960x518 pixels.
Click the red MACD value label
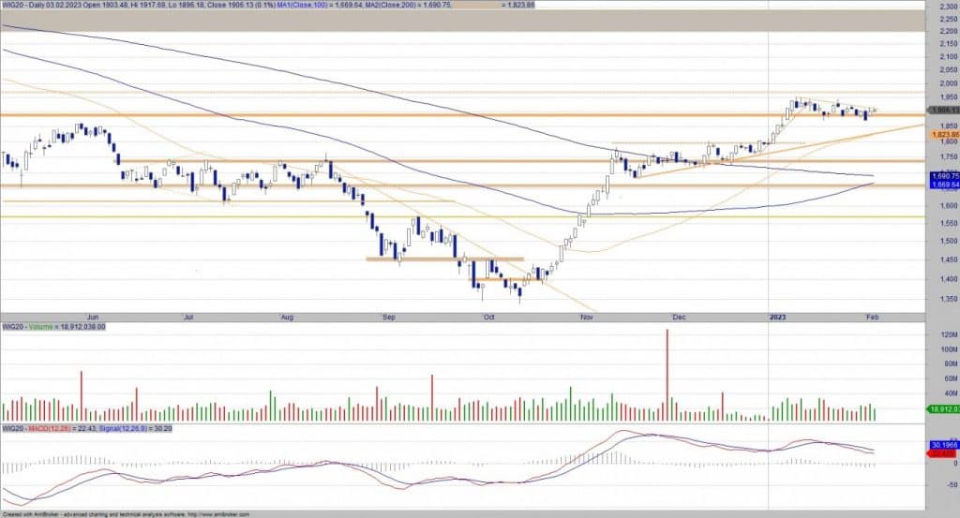(x=941, y=453)
